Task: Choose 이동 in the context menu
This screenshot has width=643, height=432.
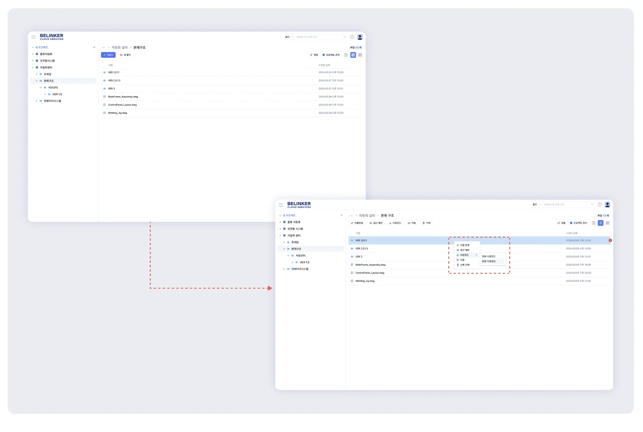Action: pos(467,260)
